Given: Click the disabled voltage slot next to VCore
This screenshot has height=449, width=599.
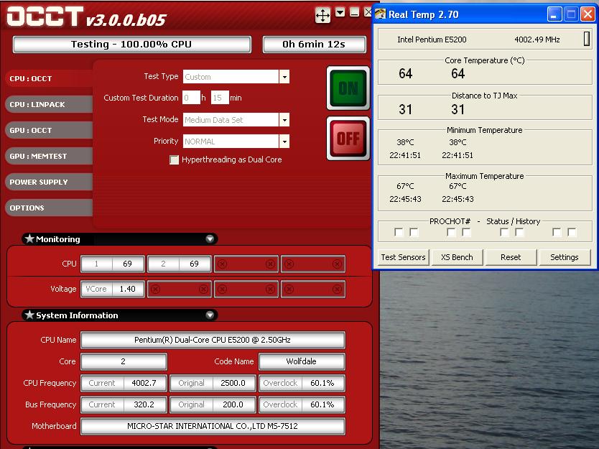Looking at the screenshot, I should tap(180, 290).
